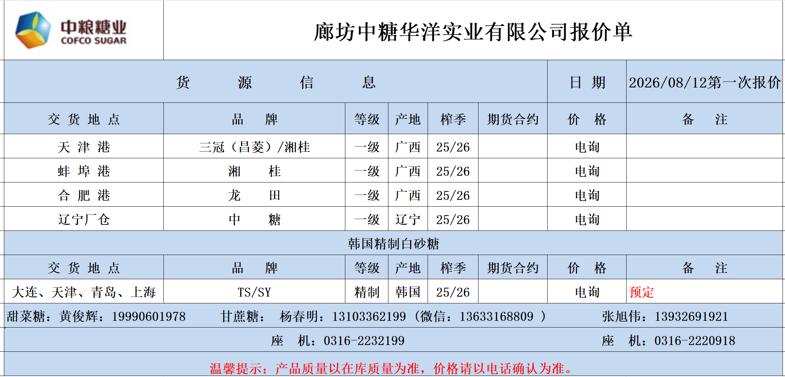Click 25/26 season in the TS/SY row
This screenshot has height=377, width=785.
point(453,292)
